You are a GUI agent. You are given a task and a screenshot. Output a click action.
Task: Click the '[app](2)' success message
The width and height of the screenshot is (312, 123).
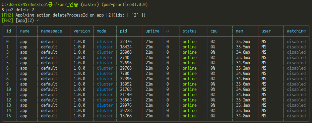[25, 21]
